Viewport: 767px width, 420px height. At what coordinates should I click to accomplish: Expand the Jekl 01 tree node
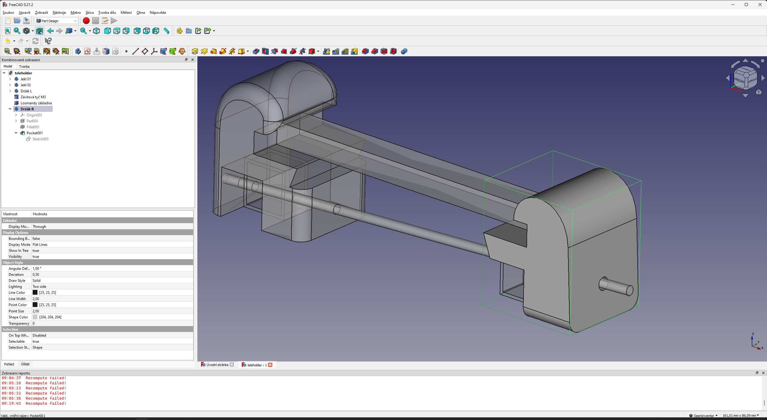(x=10, y=79)
